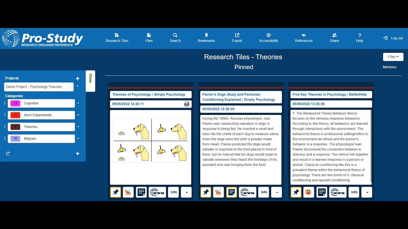This screenshot has width=408, height=229.
Task: Click the Share icon in the navbar
Action: (x=334, y=38)
